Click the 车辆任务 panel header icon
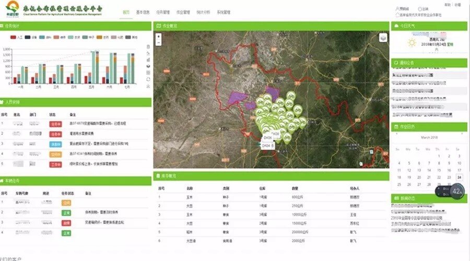This screenshot has width=470, height=261. click(2, 181)
